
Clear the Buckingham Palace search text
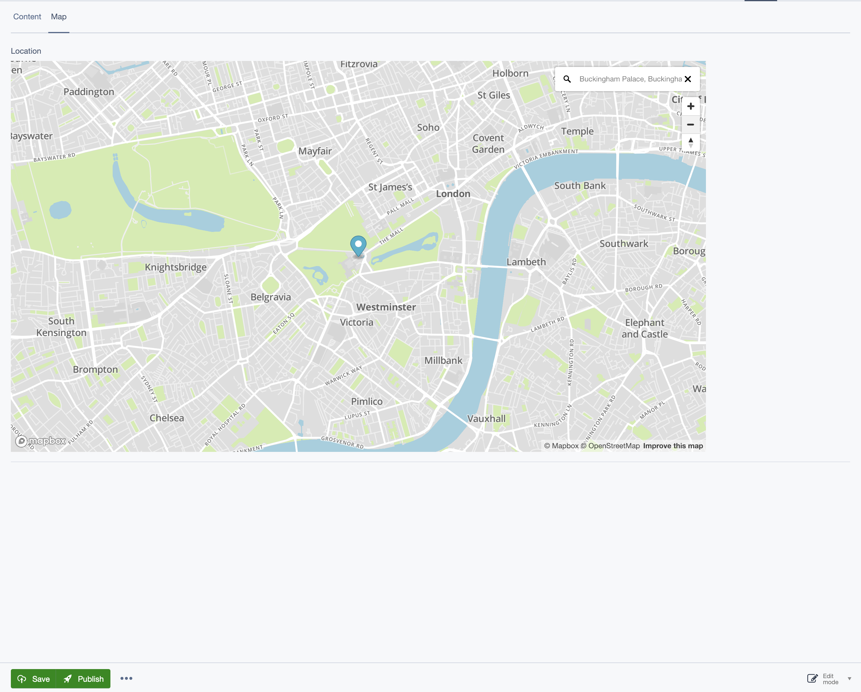coord(688,79)
